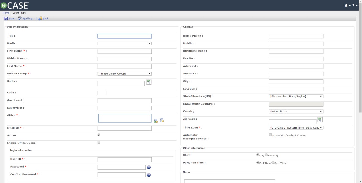Open the Country dropdown
The width and height of the screenshot is (362, 183).
[296, 111]
